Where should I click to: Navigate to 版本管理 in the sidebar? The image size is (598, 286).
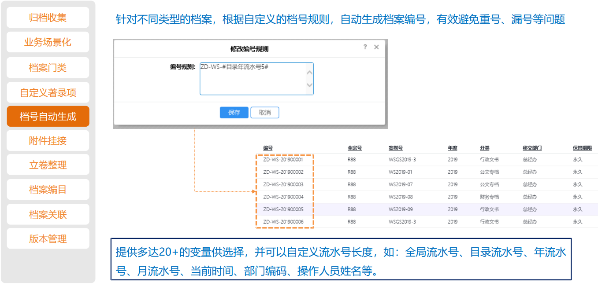[x=48, y=239]
